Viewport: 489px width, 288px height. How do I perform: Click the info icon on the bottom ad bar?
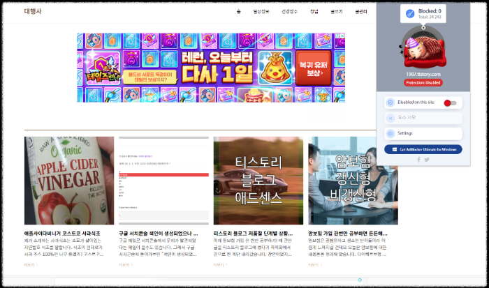pyautogui.click(x=360, y=280)
